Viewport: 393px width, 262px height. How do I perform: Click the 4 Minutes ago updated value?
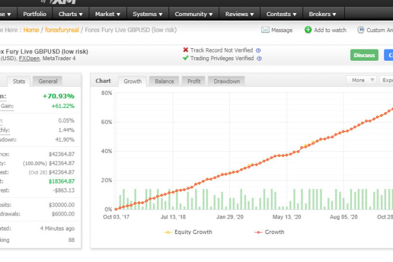(x=57, y=229)
